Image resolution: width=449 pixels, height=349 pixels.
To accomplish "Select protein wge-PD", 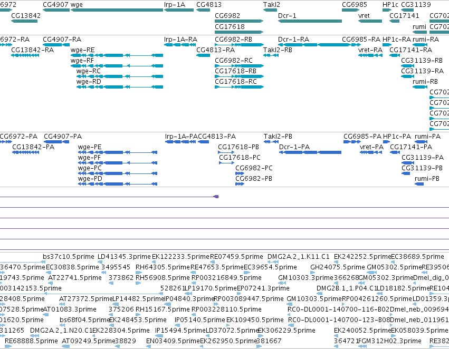I will (118, 184).
